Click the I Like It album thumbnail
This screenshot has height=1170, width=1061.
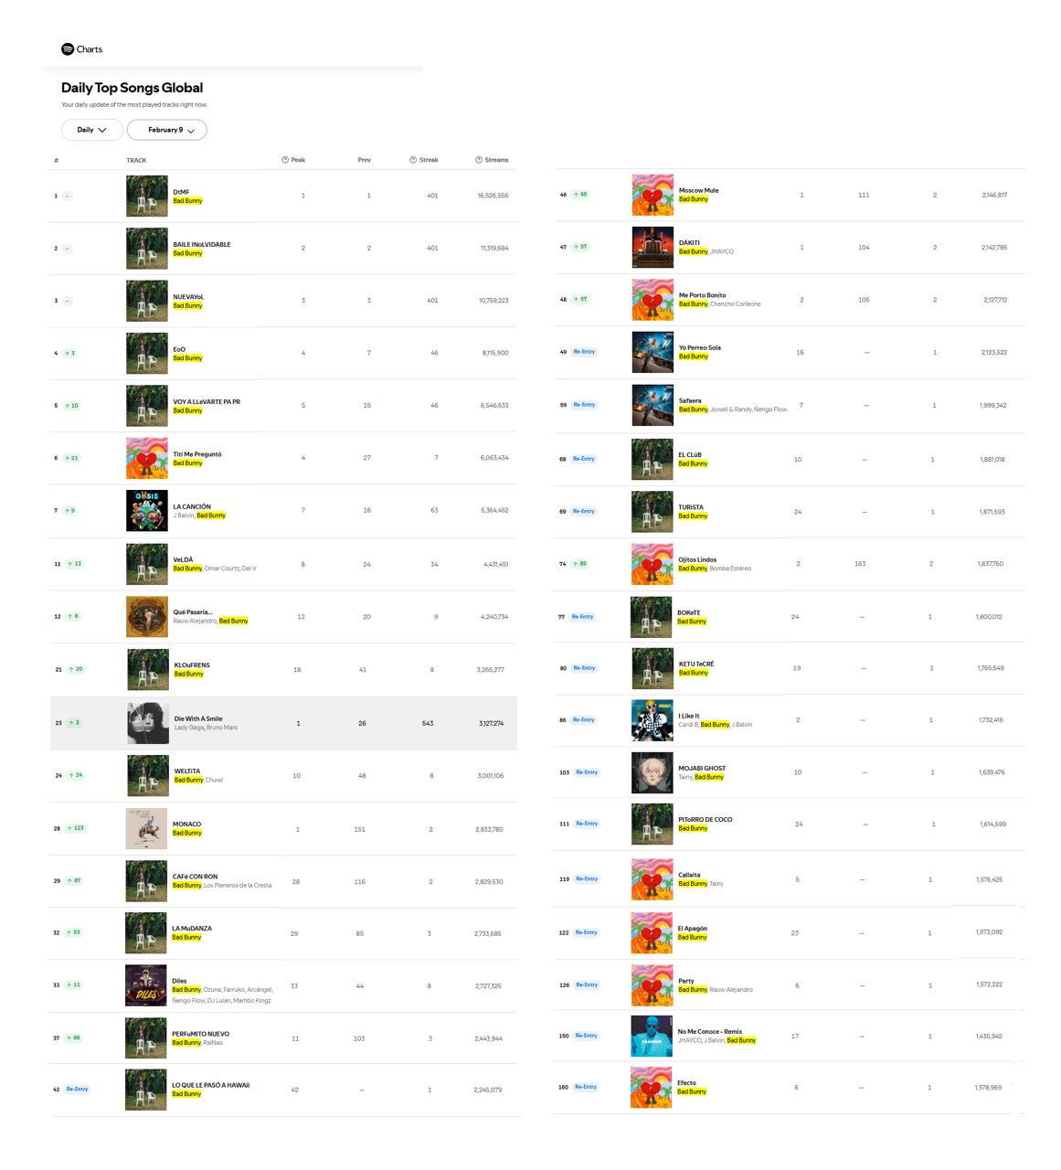coord(652,720)
